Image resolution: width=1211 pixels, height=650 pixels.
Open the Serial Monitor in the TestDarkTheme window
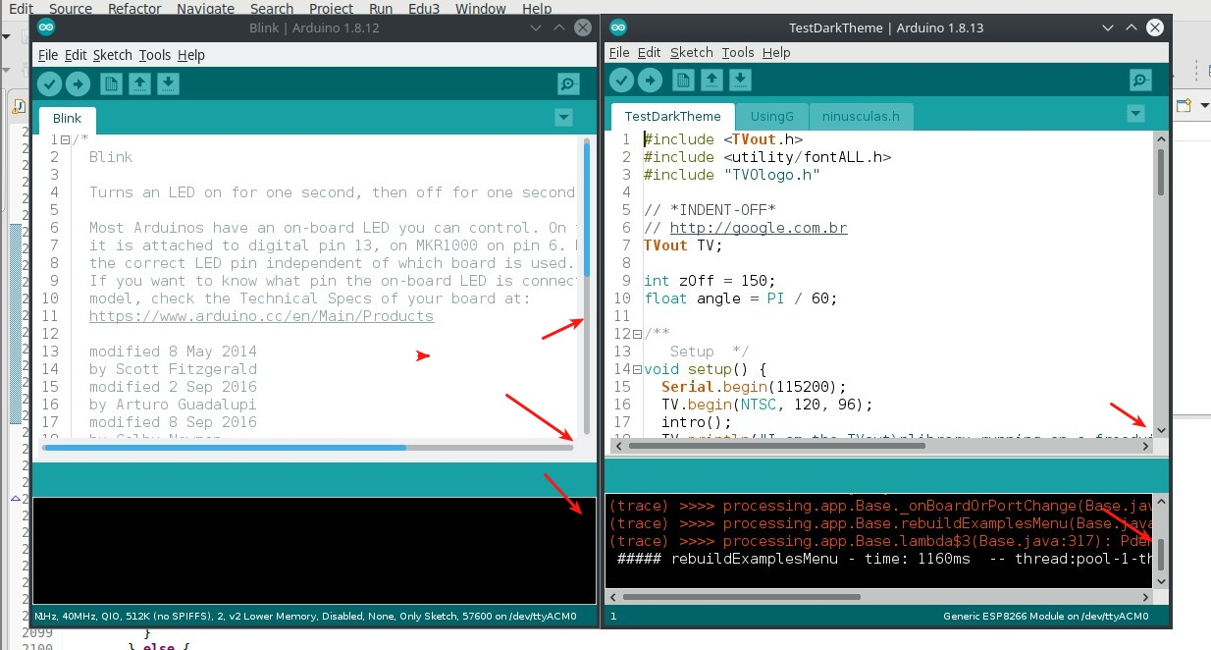1139,80
